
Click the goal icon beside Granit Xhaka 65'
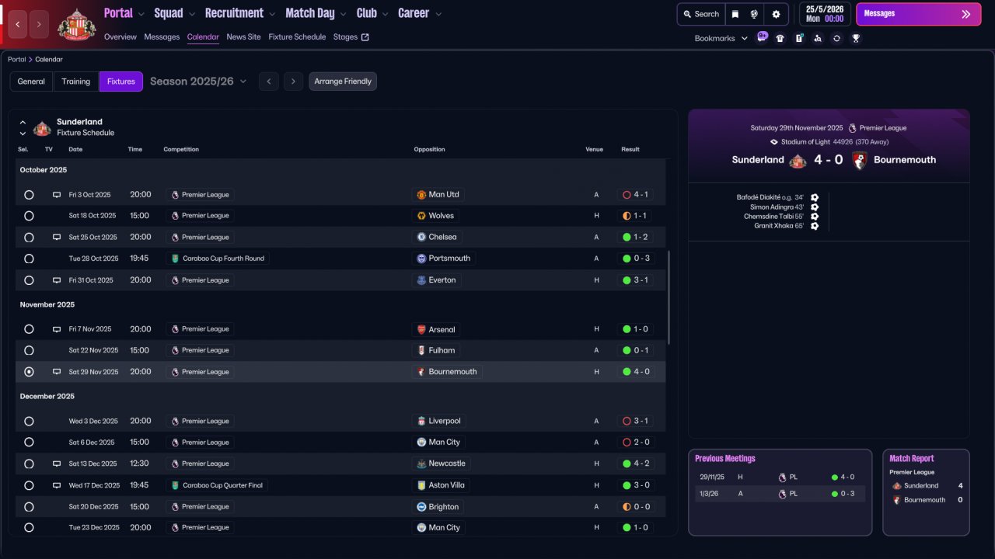815,226
